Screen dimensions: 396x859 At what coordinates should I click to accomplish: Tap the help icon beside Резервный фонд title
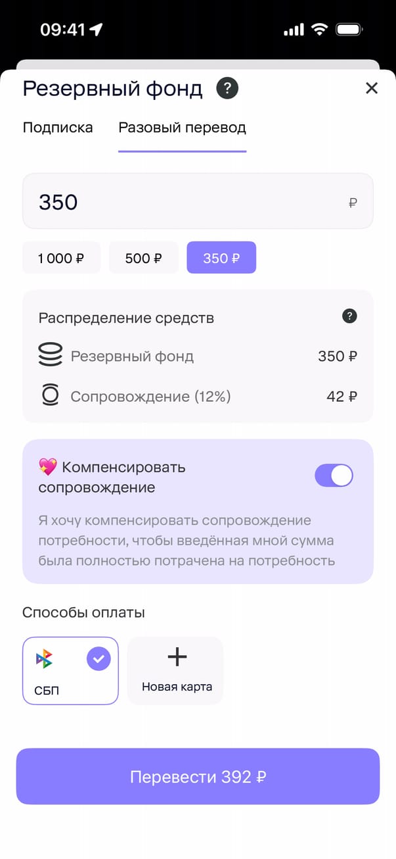click(227, 88)
